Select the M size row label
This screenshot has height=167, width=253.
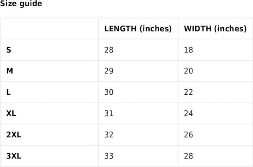10,71
